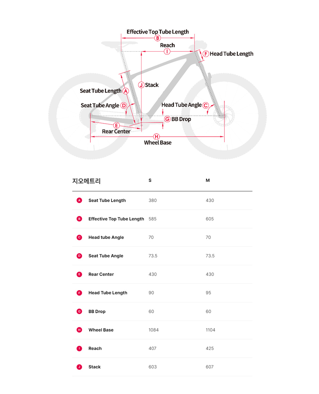
Task: Click the circled G BB Drop marker on diagram
Action: (x=167, y=119)
